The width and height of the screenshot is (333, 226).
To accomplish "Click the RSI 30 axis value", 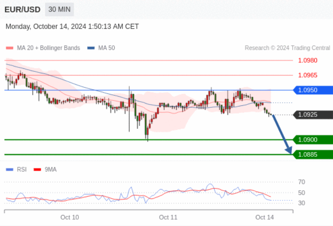I will coord(301,203).
